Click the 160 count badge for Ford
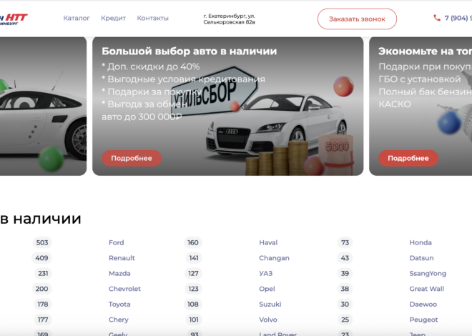The height and width of the screenshot is (336, 472). tap(192, 242)
